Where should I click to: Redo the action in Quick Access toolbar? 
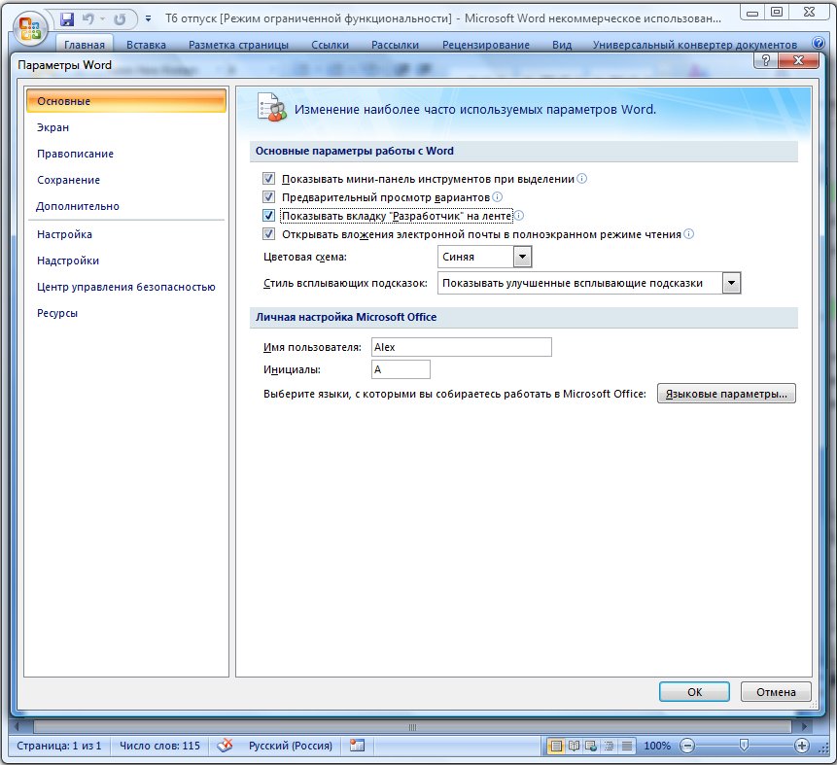pyautogui.click(x=120, y=19)
